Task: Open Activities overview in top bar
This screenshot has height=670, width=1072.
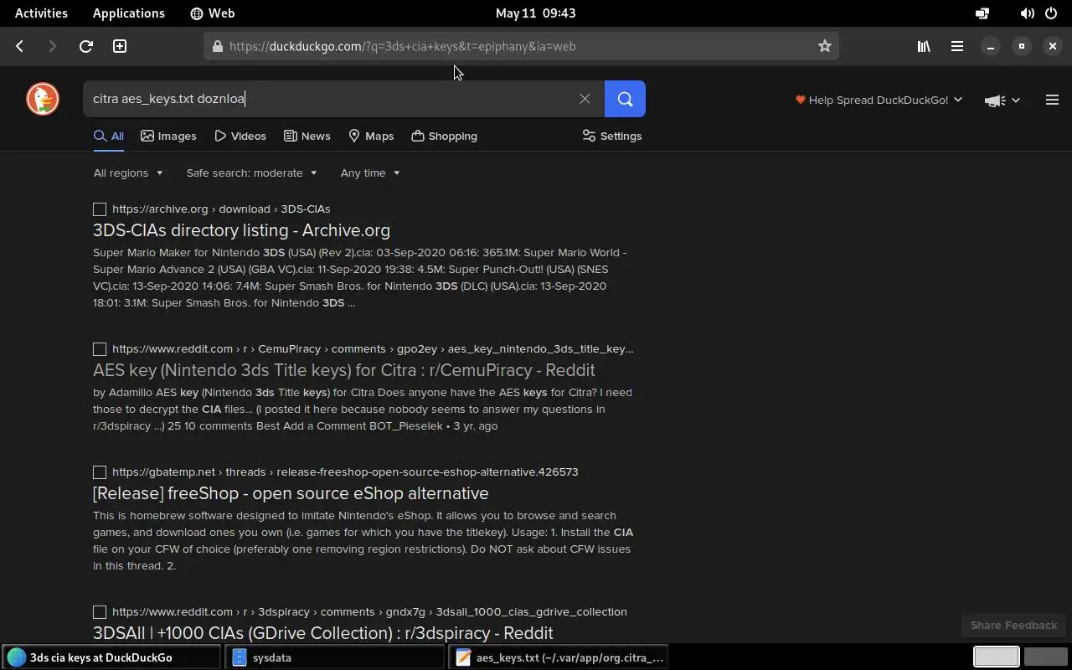Action: click(x=41, y=13)
